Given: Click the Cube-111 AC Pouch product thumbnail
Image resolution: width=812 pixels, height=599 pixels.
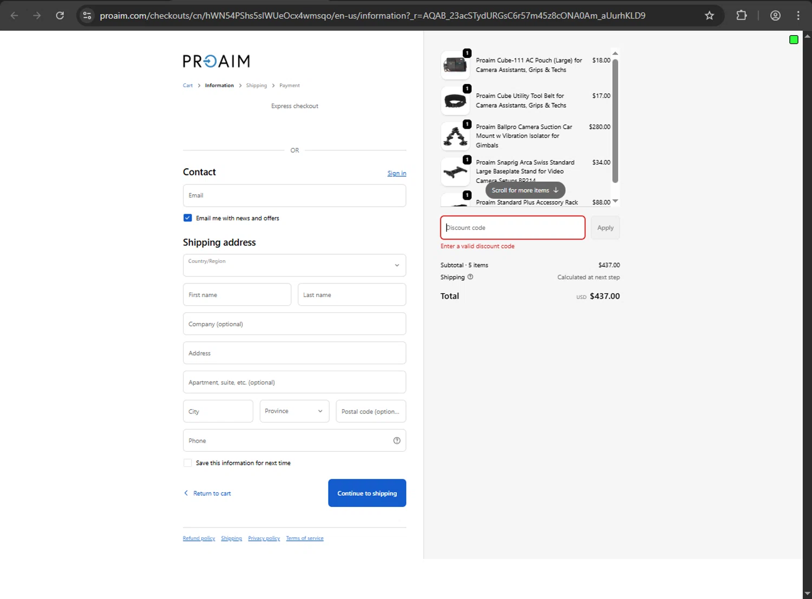Looking at the screenshot, I should 455,65.
